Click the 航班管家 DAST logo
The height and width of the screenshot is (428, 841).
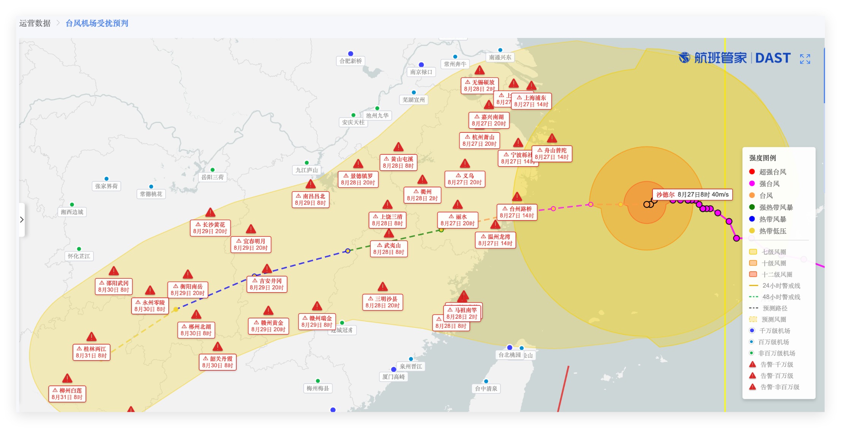[735, 58]
